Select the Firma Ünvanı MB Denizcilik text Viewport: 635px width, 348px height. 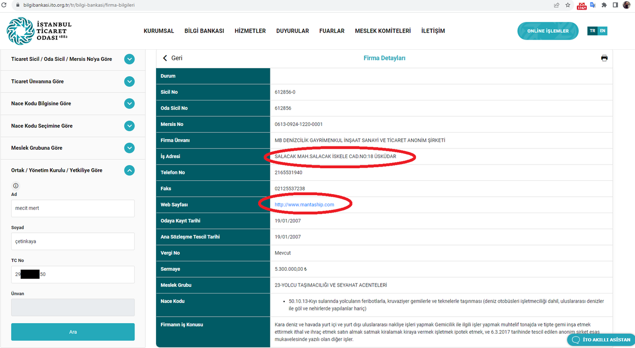coord(360,140)
